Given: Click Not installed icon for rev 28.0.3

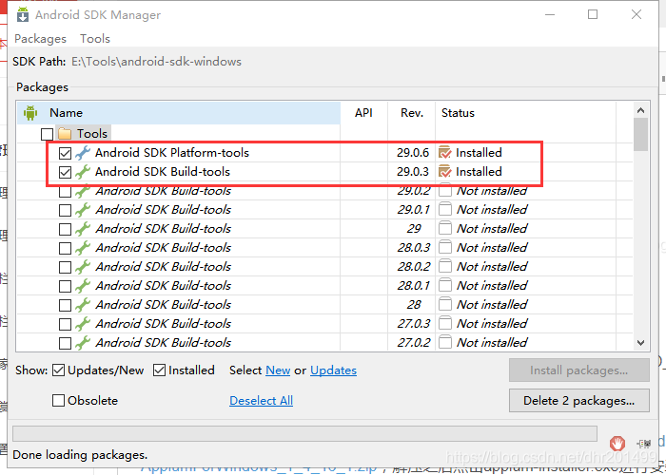Looking at the screenshot, I should tap(445, 248).
